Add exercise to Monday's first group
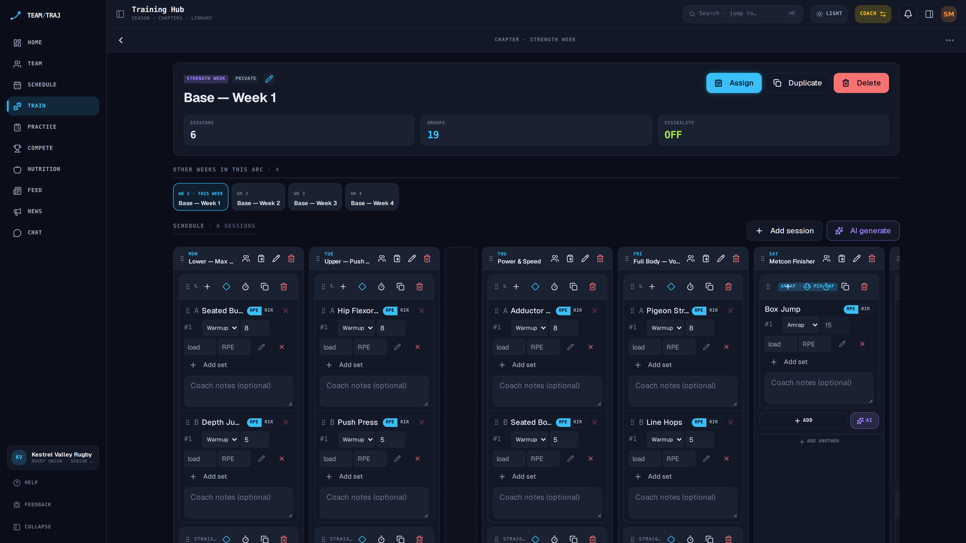The width and height of the screenshot is (966, 543). 207,287
